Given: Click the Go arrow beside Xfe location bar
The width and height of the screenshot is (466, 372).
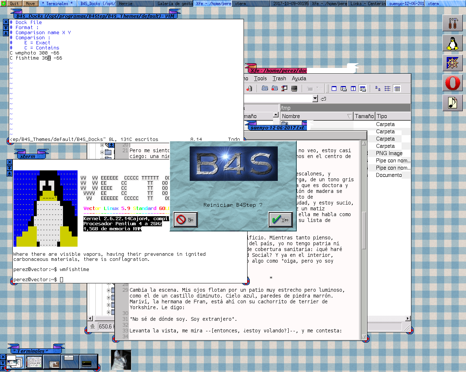Looking at the screenshot, I should [323, 98].
